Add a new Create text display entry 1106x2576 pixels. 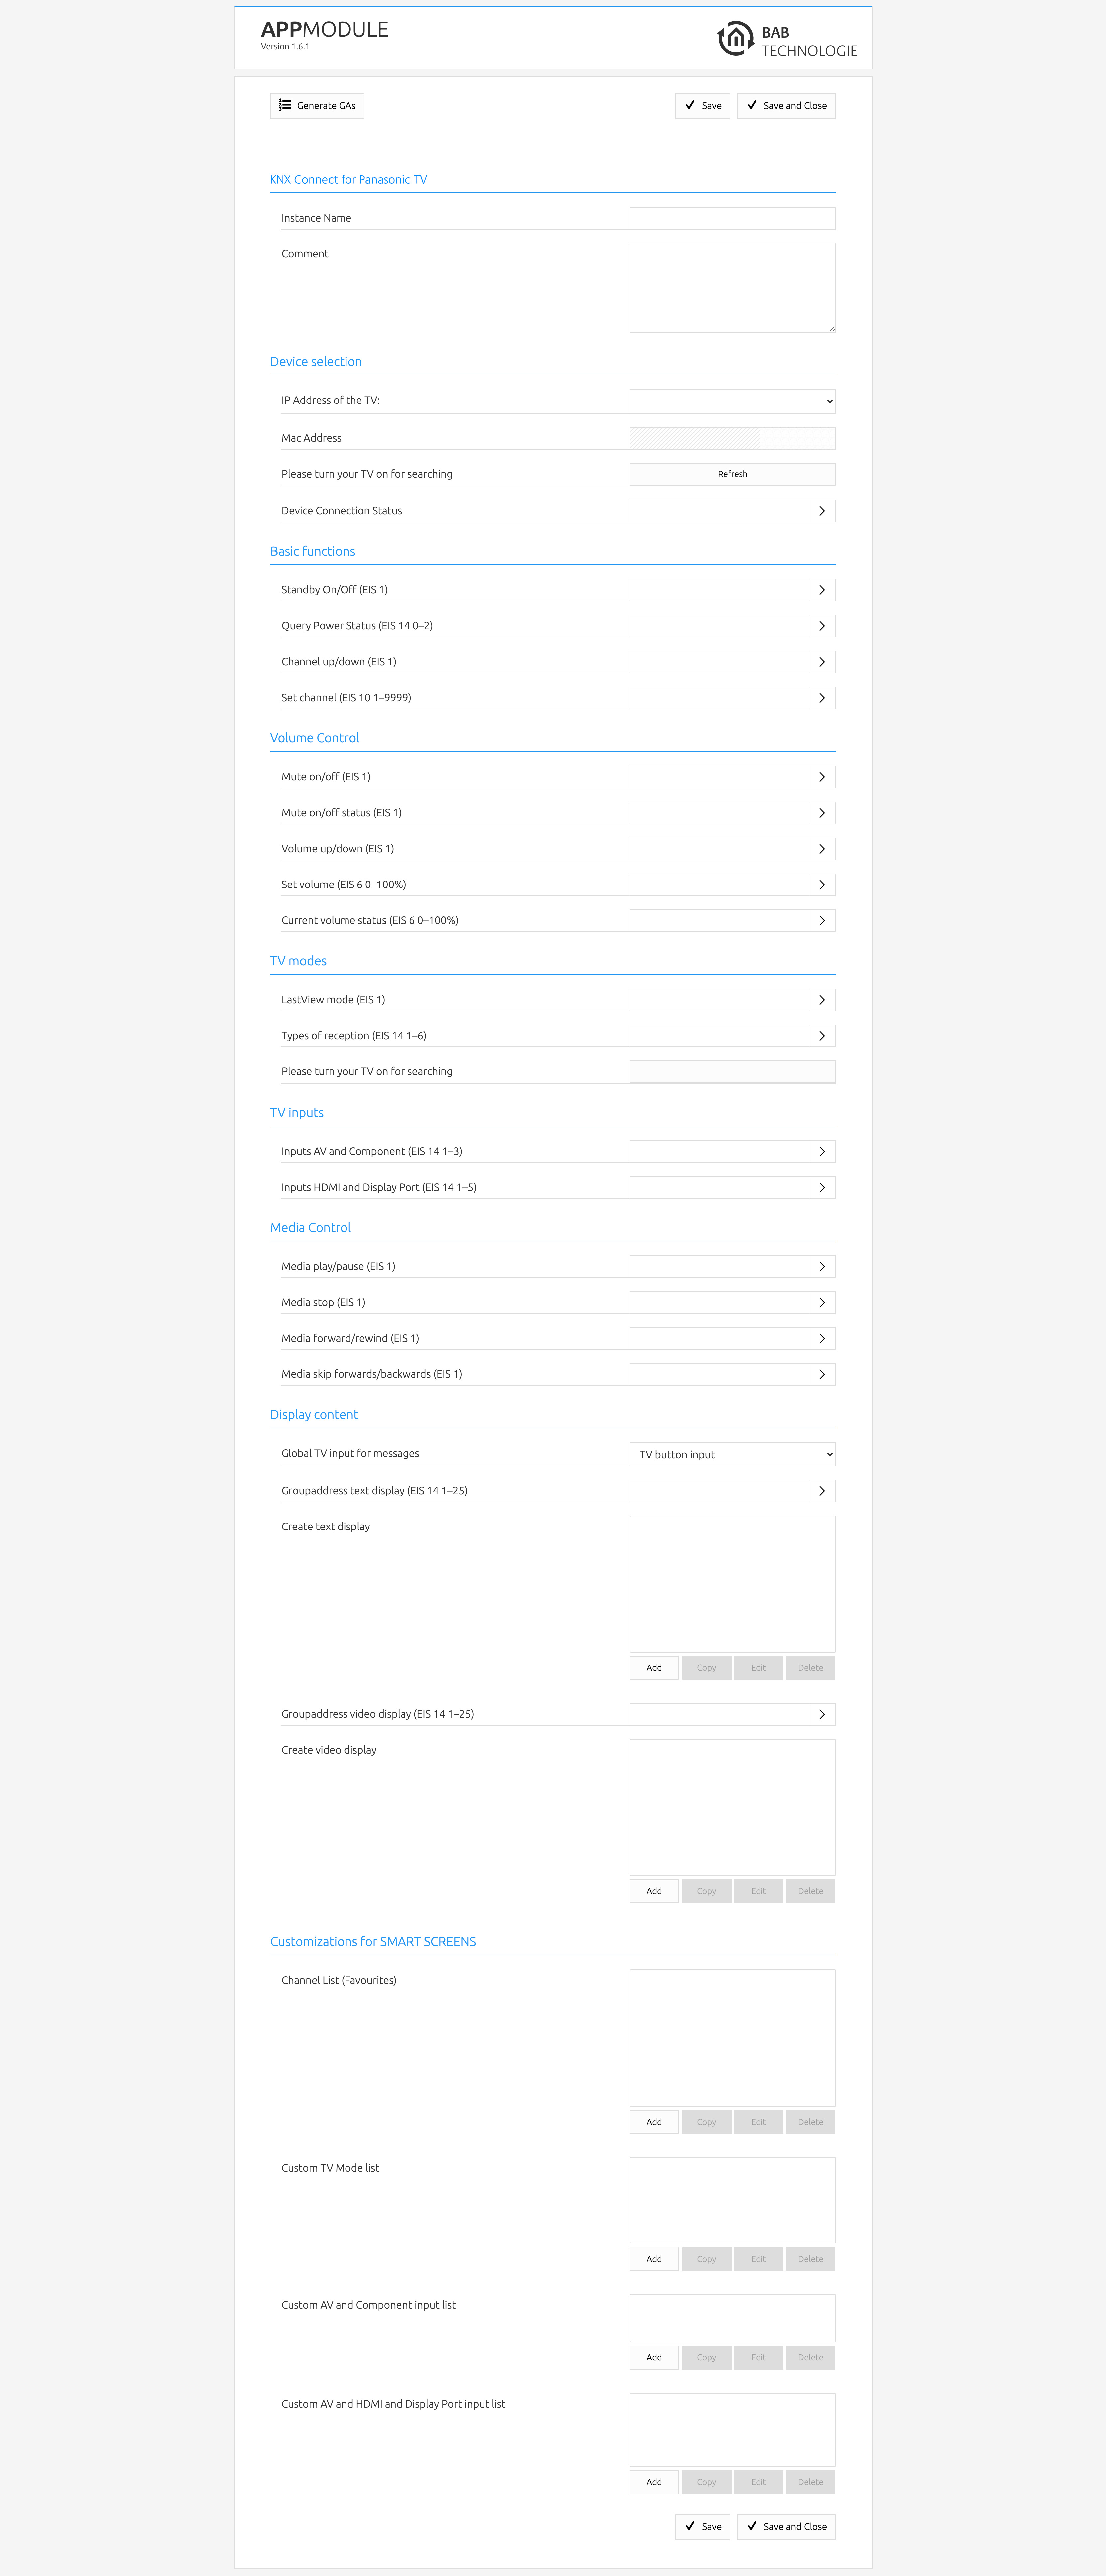(x=654, y=1668)
